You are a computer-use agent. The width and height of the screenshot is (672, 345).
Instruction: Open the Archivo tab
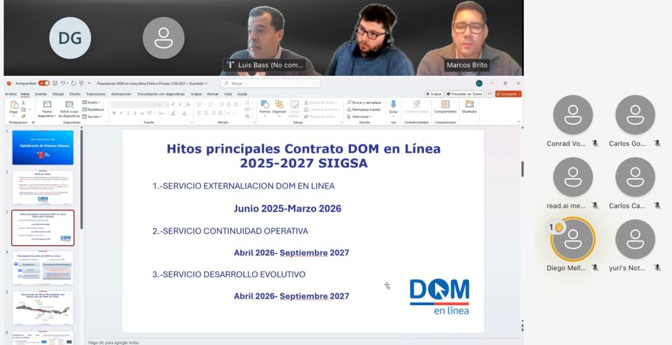coord(10,94)
